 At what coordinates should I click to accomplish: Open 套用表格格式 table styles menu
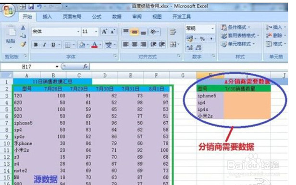[x=240, y=35]
